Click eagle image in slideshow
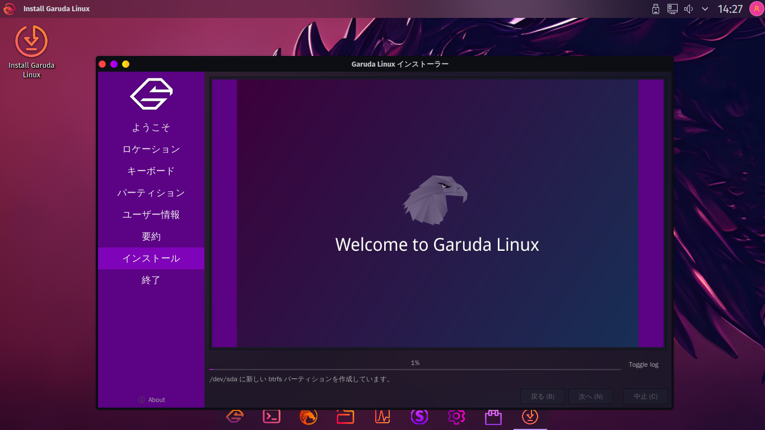This screenshot has height=430, width=765. coord(435,200)
